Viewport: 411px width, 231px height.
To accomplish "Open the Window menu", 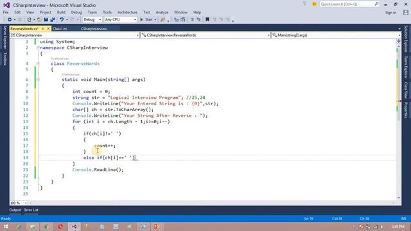I will (180, 12).
